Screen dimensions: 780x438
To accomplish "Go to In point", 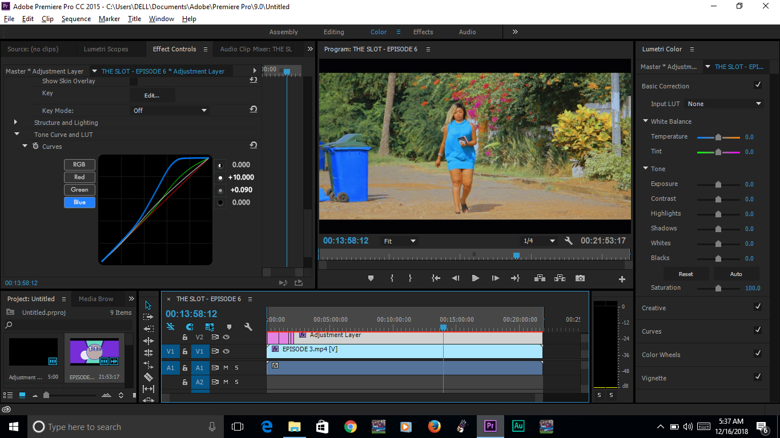I will click(x=436, y=278).
